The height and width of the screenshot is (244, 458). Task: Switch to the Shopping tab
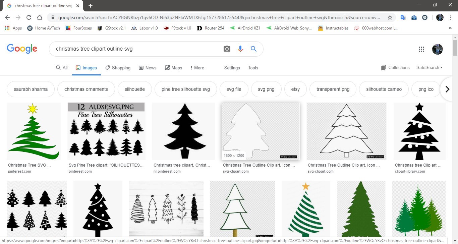[118, 68]
